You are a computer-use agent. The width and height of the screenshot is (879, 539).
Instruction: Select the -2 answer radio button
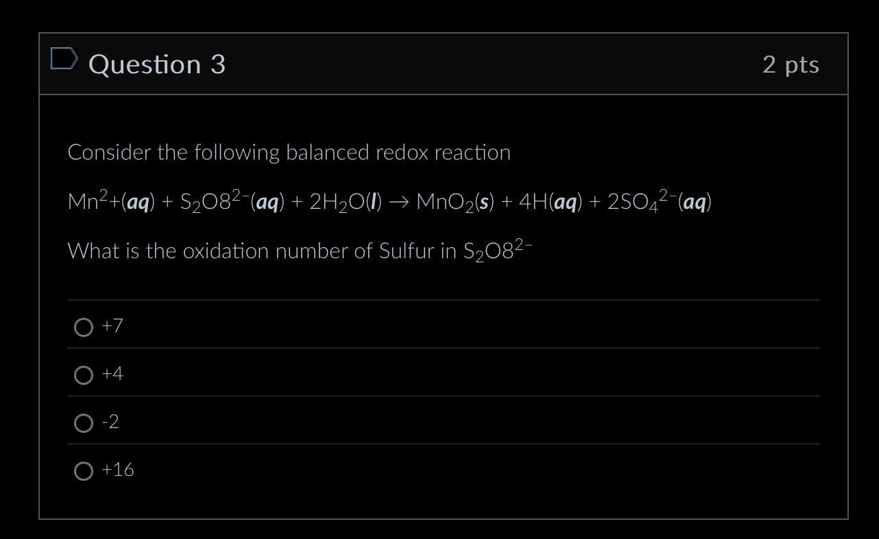83,423
